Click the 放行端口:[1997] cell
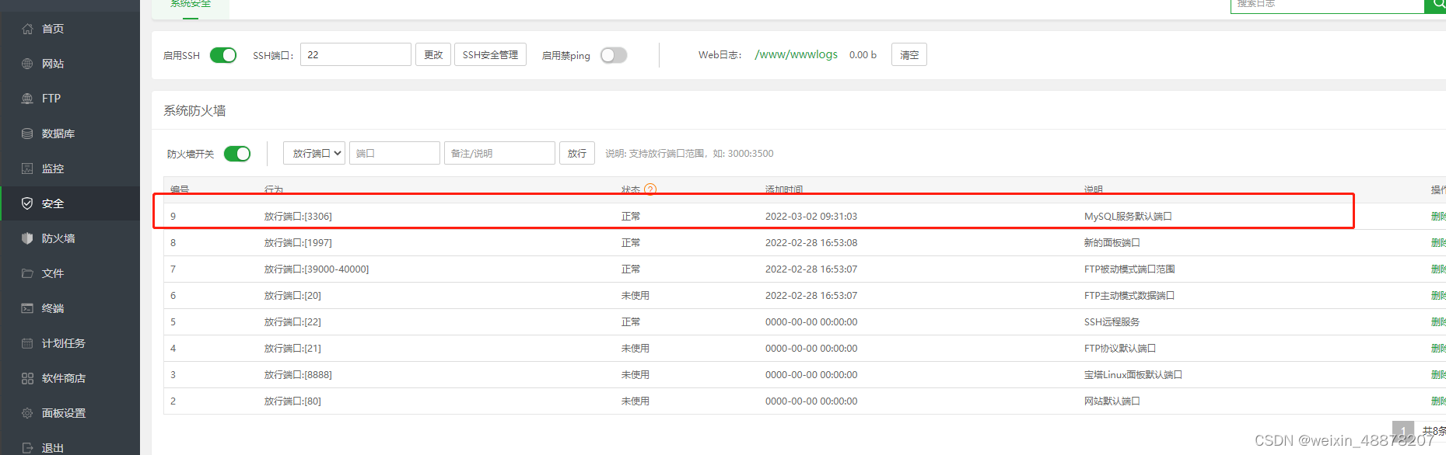The height and width of the screenshot is (455, 1446). (298, 243)
